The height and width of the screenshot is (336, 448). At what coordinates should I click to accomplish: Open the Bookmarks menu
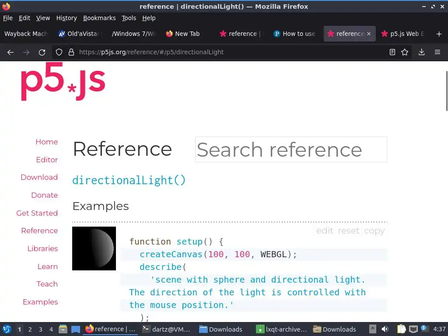tap(99, 18)
